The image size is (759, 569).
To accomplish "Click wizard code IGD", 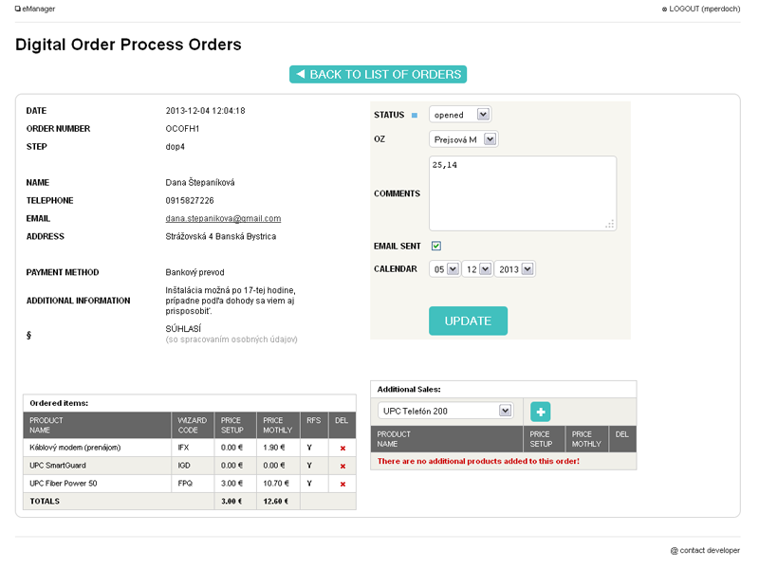I will tap(184, 466).
